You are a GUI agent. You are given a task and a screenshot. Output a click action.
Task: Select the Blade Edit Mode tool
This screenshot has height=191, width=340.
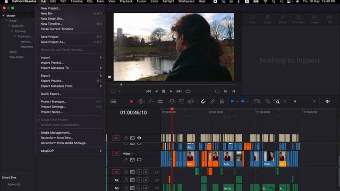click(x=160, y=101)
